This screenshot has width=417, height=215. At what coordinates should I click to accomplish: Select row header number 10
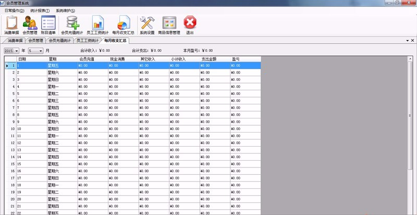tap(10, 129)
